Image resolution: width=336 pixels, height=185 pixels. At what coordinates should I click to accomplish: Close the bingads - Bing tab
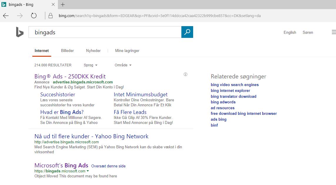coord(53,4)
